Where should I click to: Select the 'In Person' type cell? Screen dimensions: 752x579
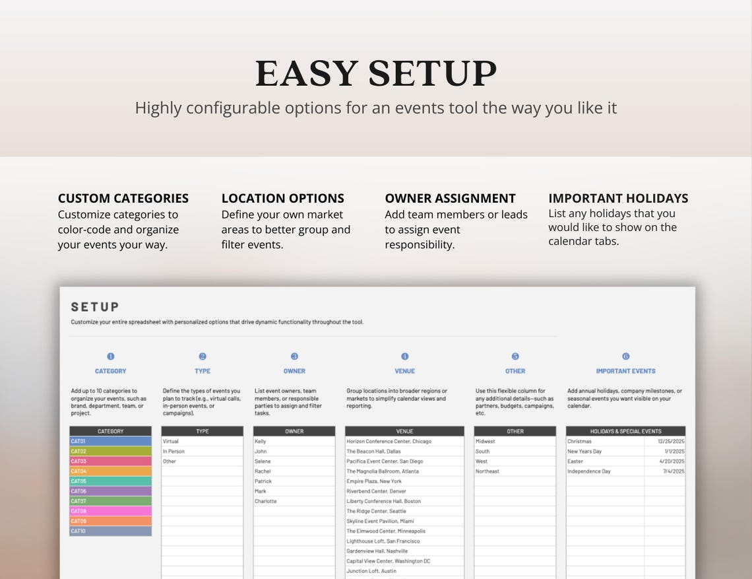(203, 452)
